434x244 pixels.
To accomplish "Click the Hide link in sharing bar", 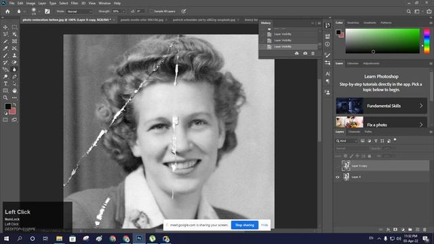I will click(264, 225).
